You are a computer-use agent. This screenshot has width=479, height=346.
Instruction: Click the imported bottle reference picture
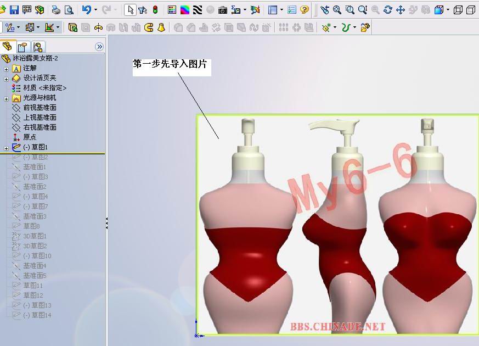[x=337, y=225]
